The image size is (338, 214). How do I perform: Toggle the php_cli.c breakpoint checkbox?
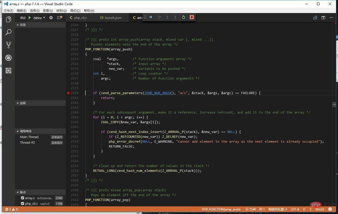[x=23, y=204]
